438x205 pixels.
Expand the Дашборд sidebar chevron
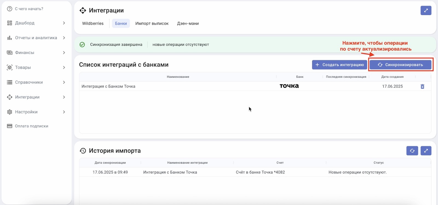pyautogui.click(x=64, y=23)
